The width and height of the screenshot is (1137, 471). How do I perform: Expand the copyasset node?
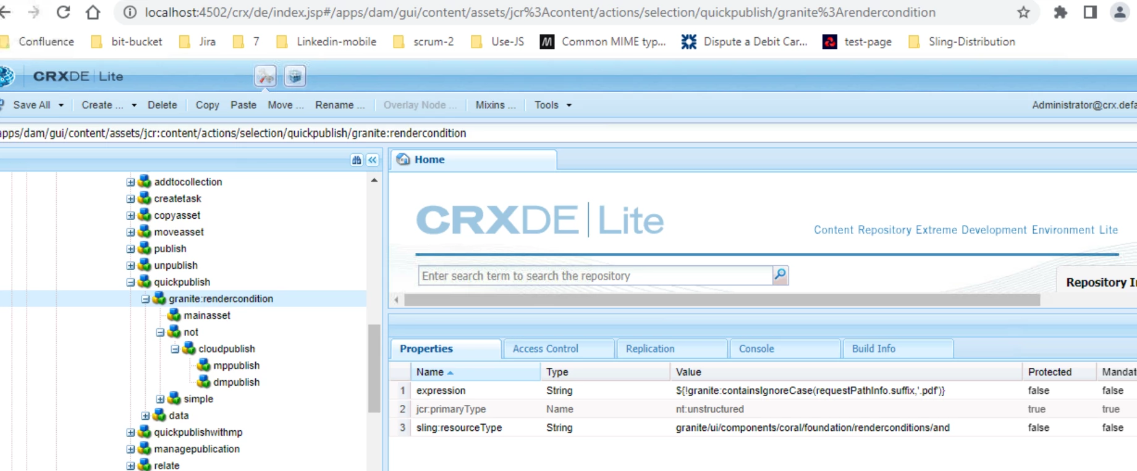click(130, 215)
